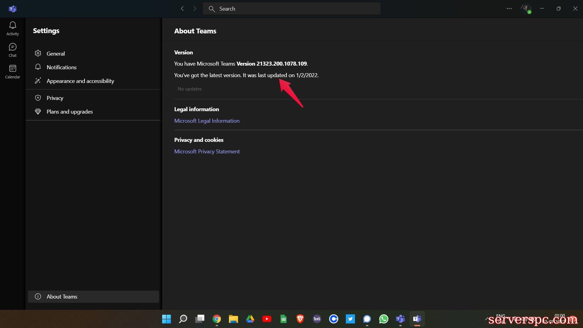The width and height of the screenshot is (583, 328).
Task: Open General settings
Action: click(56, 53)
